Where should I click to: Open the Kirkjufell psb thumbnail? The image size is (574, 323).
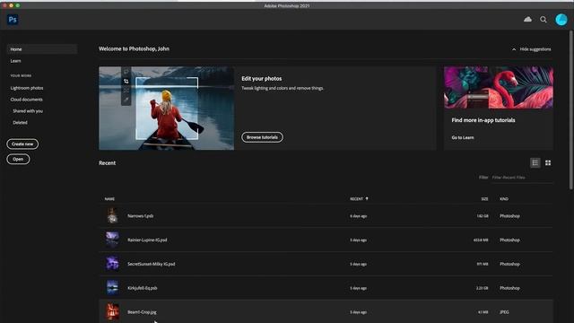112,288
